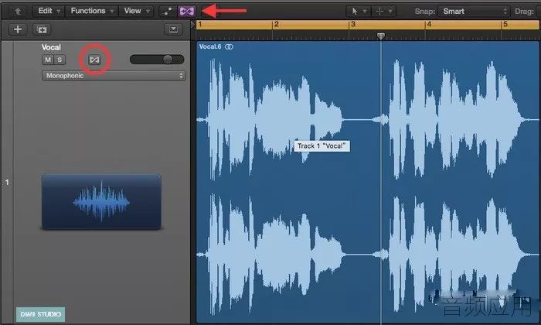
Task: Select the pointer left-click tool menu
Action: pyautogui.click(x=359, y=12)
